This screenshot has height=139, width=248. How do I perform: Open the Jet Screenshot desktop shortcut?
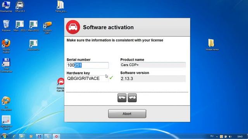point(6,103)
